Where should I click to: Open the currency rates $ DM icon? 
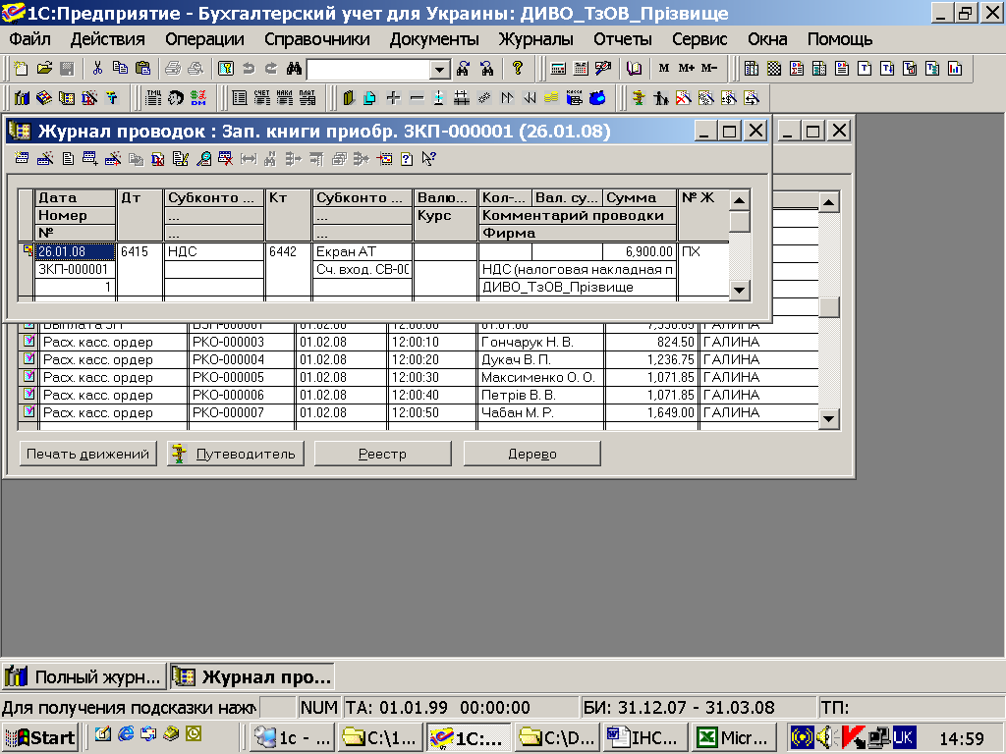coord(198,97)
